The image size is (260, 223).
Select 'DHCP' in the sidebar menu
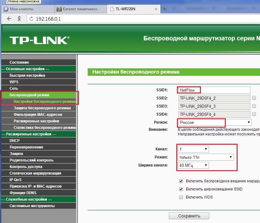[15, 141]
